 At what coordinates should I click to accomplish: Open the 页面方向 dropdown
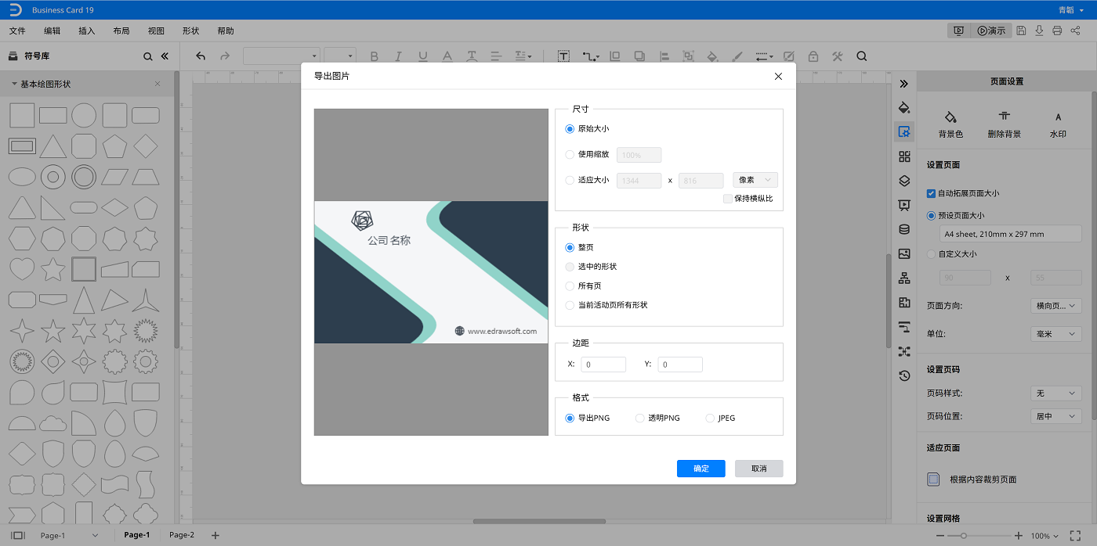pyautogui.click(x=1055, y=307)
